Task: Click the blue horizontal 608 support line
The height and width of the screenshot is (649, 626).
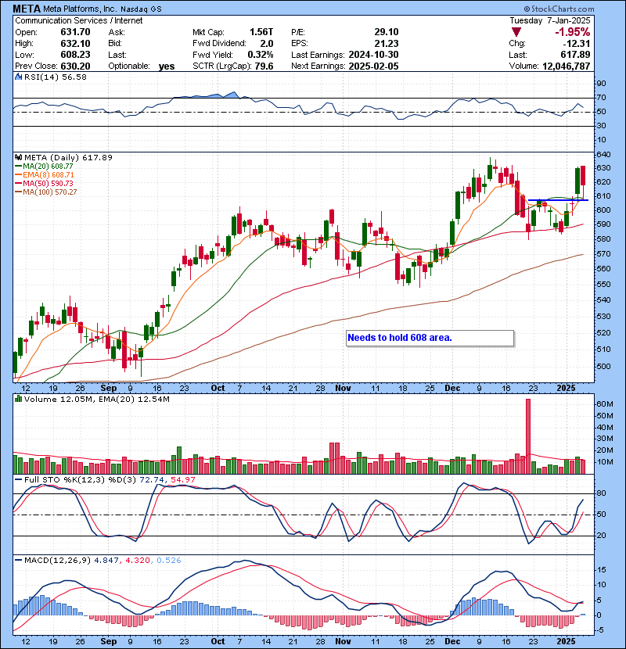Action: pos(558,200)
